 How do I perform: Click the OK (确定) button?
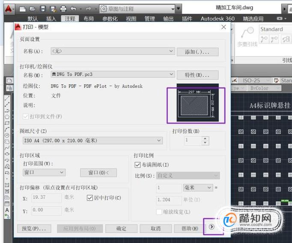(x=121, y=228)
